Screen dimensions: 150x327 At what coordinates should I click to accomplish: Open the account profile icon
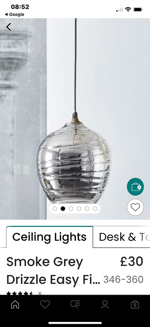pyautogui.click(x=105, y=304)
